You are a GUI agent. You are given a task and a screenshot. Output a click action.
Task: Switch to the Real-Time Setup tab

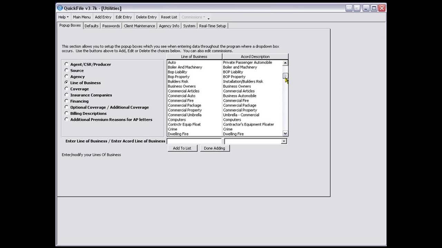[x=212, y=26]
